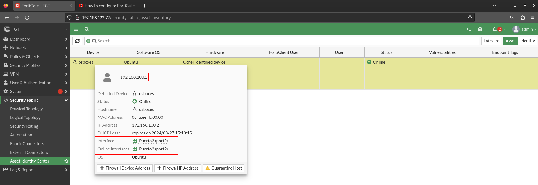538x185 pixels.
Task: Open a new browser tab
Action: pyautogui.click(x=144, y=6)
